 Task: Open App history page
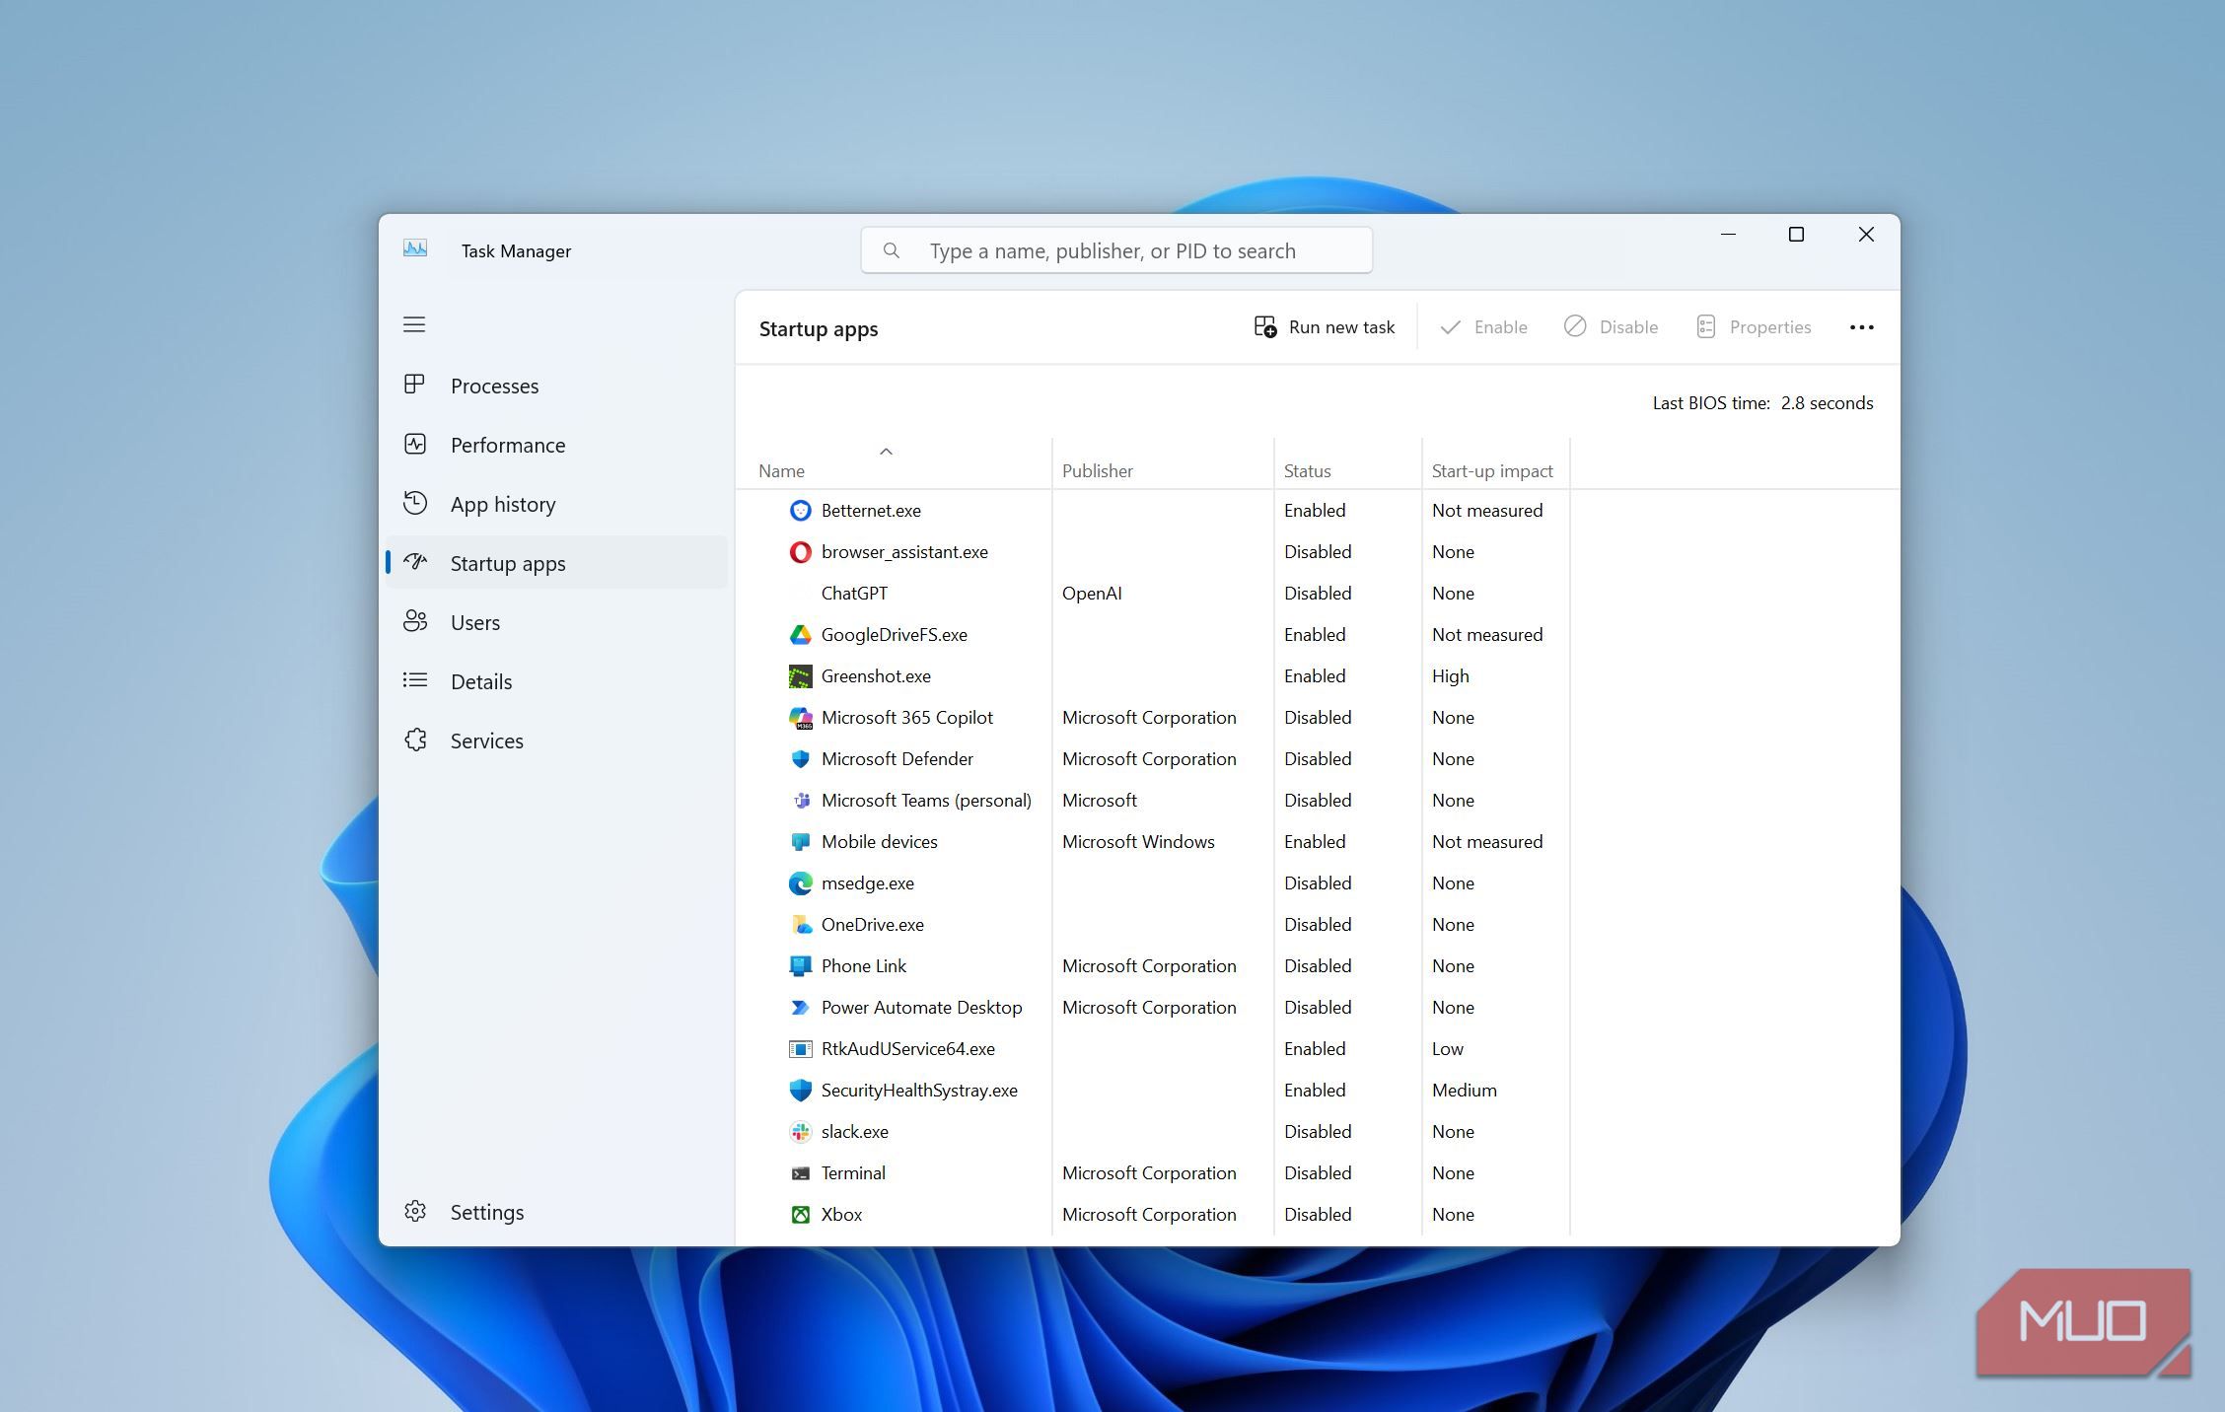[x=556, y=504]
